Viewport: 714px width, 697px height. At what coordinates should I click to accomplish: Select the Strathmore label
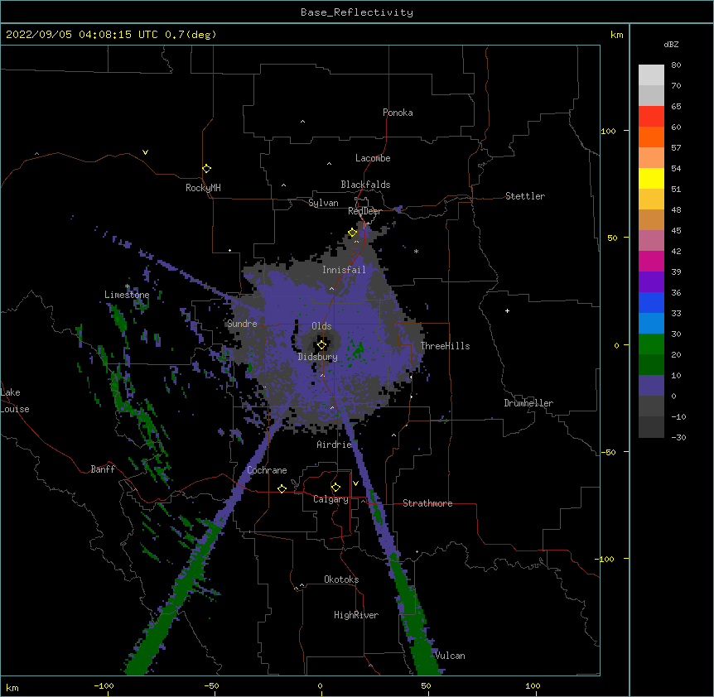[427, 503]
